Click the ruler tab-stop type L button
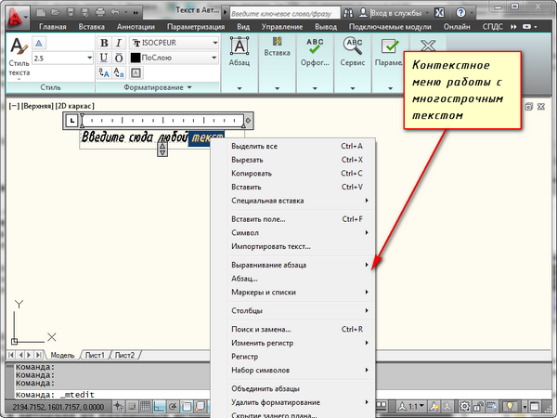 tap(72, 121)
